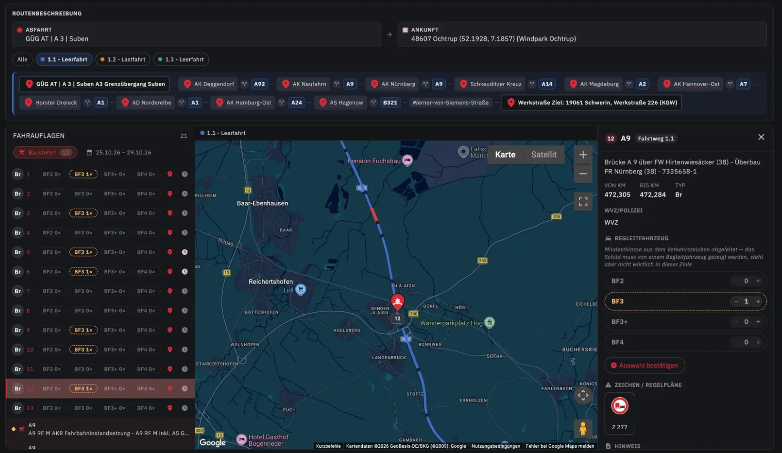This screenshot has width=782, height=453.
Task: Increase BF3+ count with plus
Action: click(x=758, y=322)
